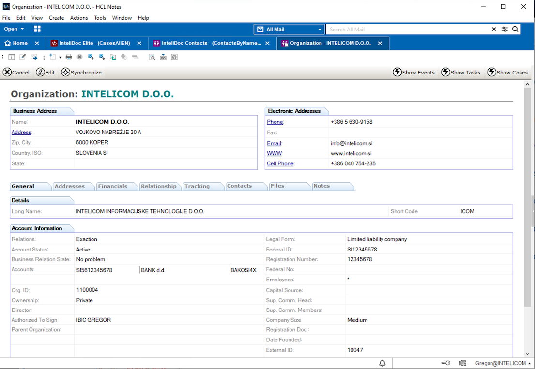Click the Edit action button

tap(46, 72)
